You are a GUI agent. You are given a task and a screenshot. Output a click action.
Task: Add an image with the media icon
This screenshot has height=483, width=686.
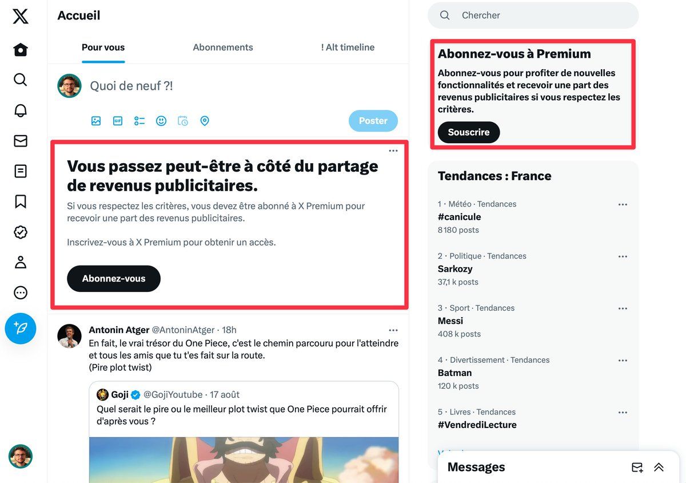(x=96, y=121)
